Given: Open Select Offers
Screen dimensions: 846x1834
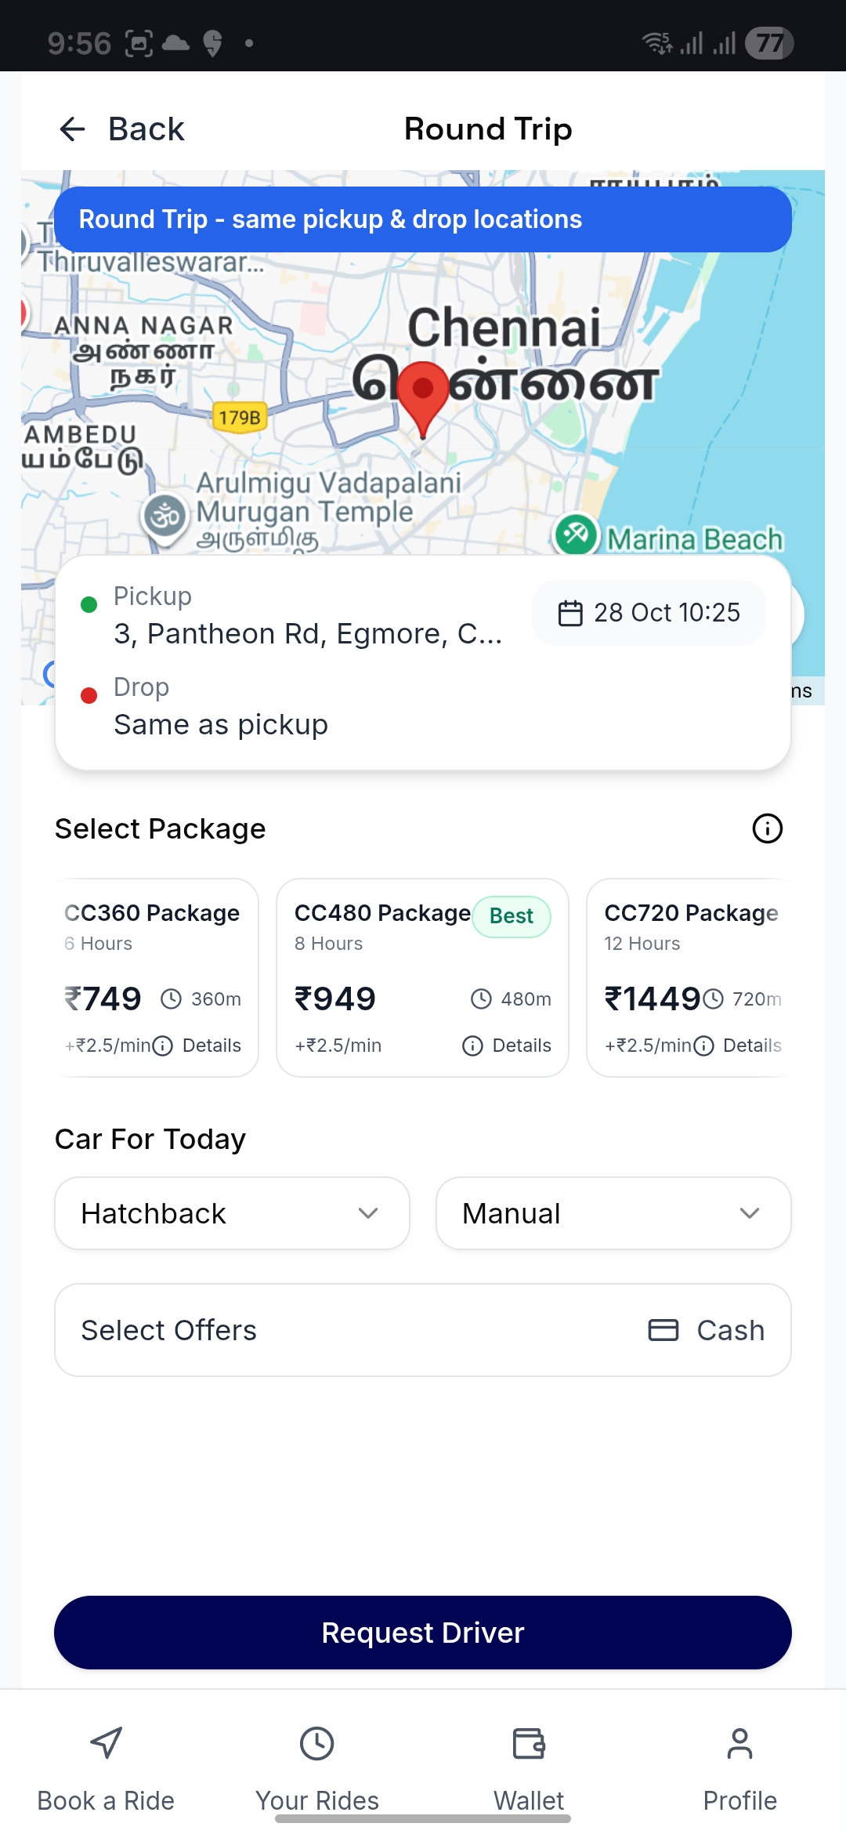Looking at the screenshot, I should (x=169, y=1330).
